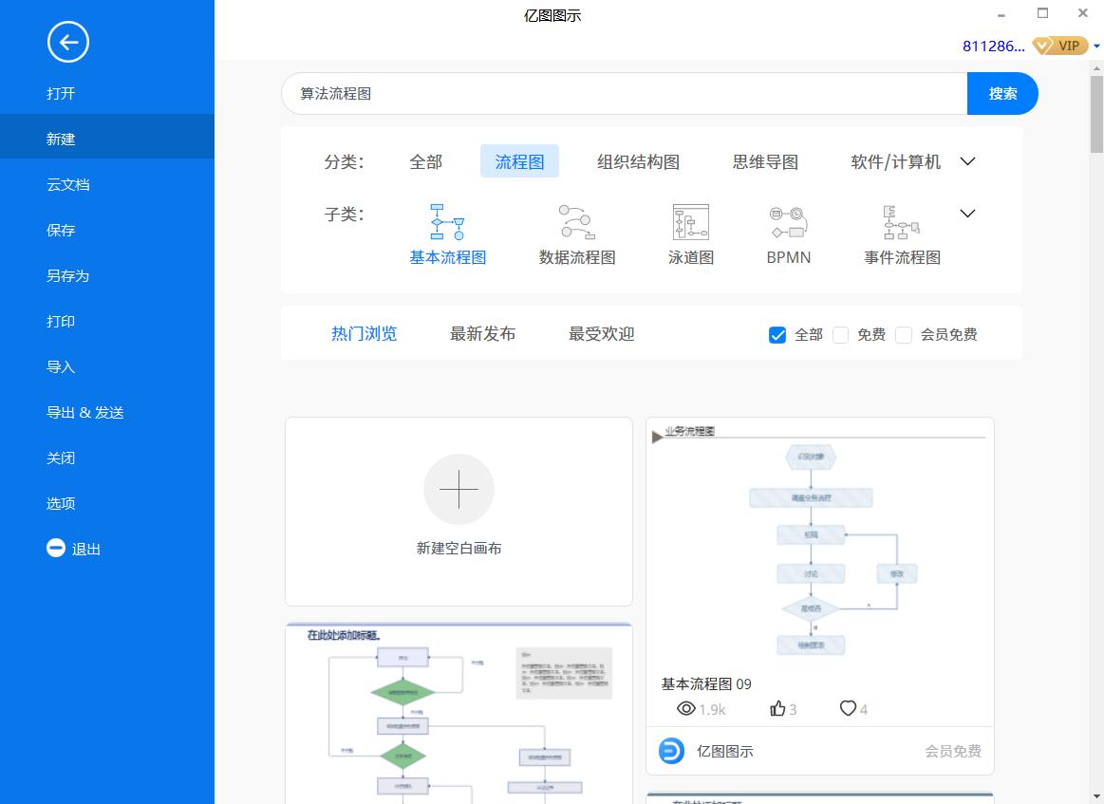Expand more categories with the chevron
This screenshot has height=804, width=1104.
(x=967, y=161)
